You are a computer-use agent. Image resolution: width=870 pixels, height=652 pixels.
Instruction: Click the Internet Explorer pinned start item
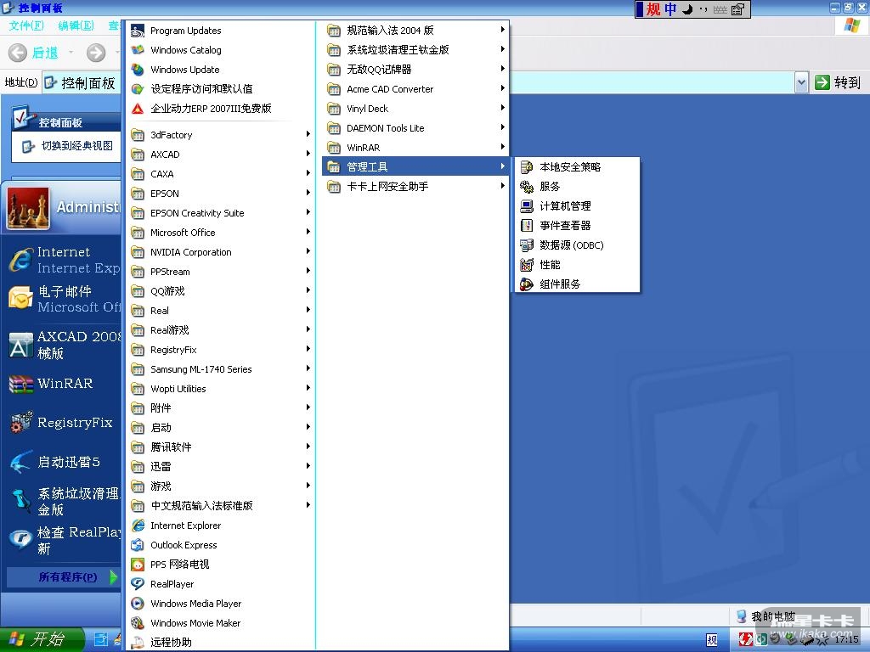coord(64,260)
